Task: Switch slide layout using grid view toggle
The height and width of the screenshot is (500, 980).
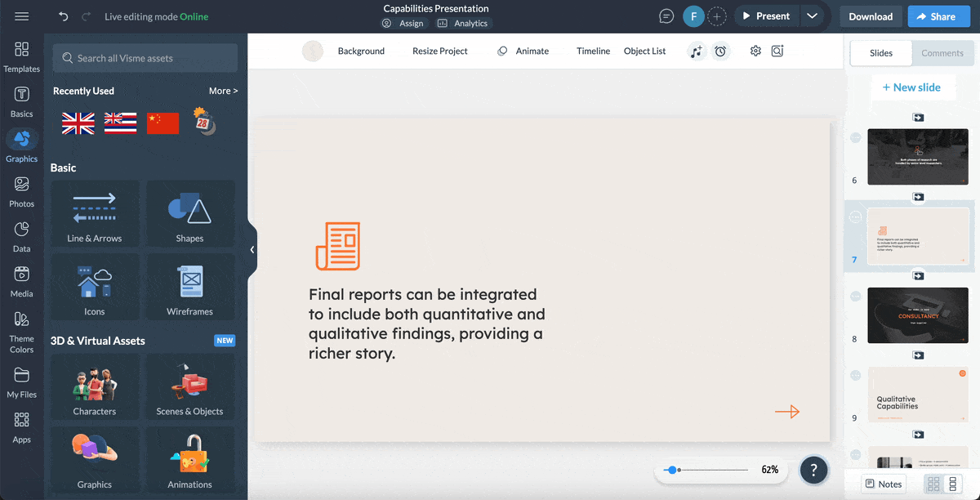Action: 933,484
